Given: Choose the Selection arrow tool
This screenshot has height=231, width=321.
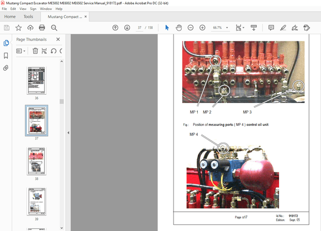Looking at the screenshot, I should coord(167,27).
